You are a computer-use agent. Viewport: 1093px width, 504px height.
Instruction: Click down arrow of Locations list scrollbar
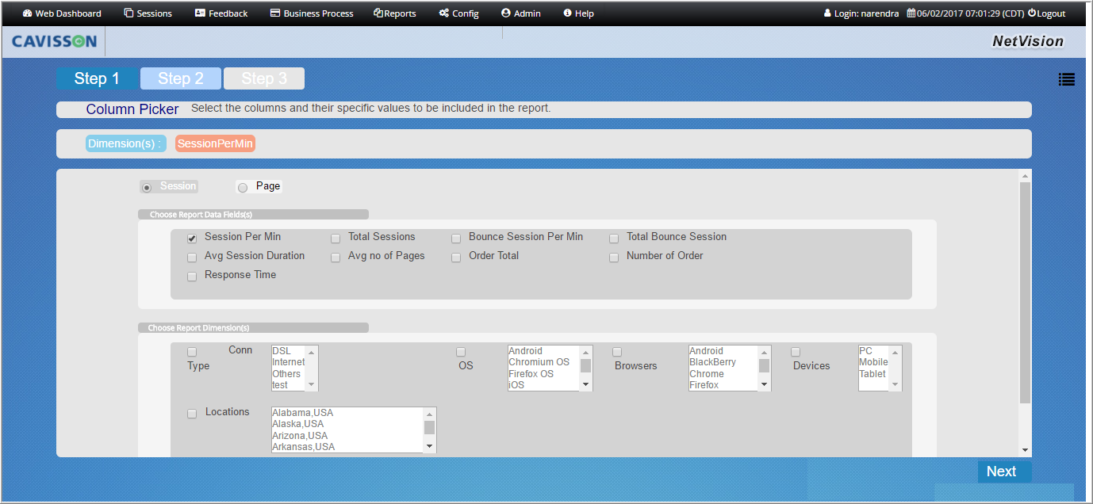point(430,447)
